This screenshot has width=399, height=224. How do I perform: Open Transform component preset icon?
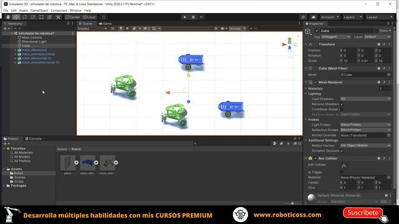(x=384, y=44)
